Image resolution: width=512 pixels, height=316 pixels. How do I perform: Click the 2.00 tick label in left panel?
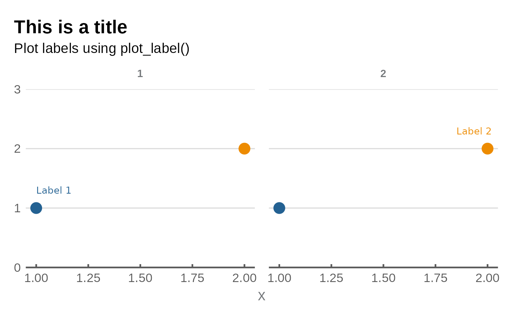[x=244, y=278]
